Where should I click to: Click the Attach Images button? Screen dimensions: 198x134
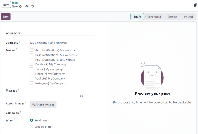coord(43,105)
